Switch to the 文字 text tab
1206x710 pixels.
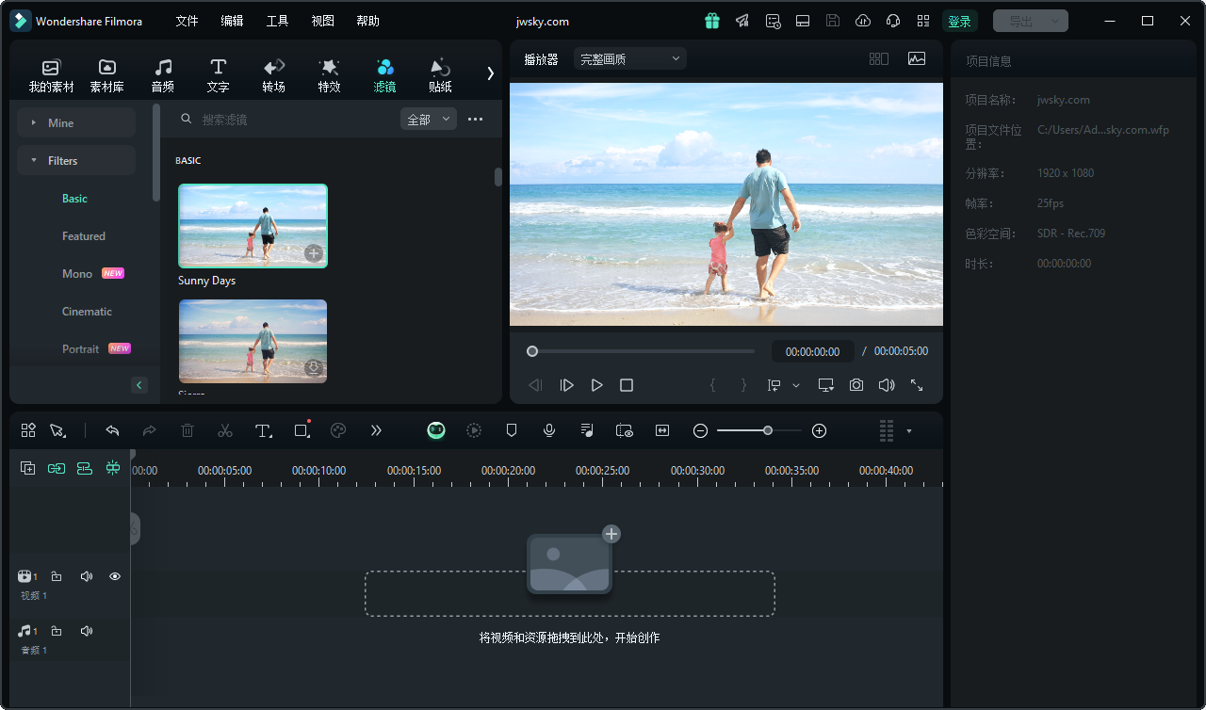[x=218, y=75]
